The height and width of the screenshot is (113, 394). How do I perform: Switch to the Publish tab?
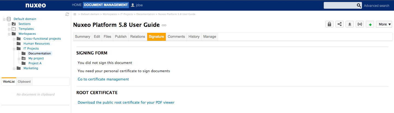coord(121,37)
